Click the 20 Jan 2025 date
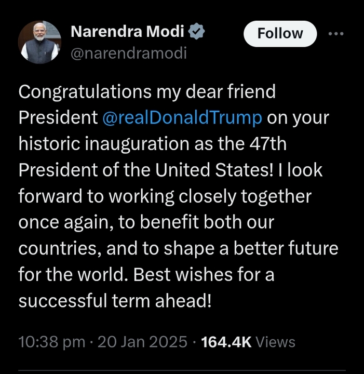 click(142, 342)
